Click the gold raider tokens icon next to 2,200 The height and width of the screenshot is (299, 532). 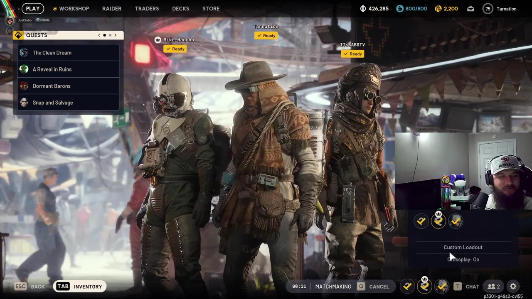click(438, 8)
